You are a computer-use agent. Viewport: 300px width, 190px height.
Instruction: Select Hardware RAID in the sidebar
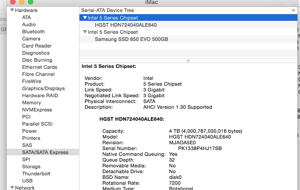tap(40, 95)
